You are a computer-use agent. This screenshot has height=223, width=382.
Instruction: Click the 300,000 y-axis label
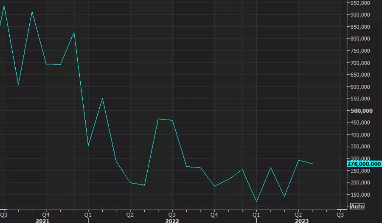click(360, 159)
